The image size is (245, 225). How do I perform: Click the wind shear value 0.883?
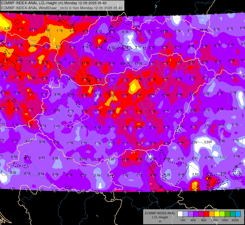[33, 46]
